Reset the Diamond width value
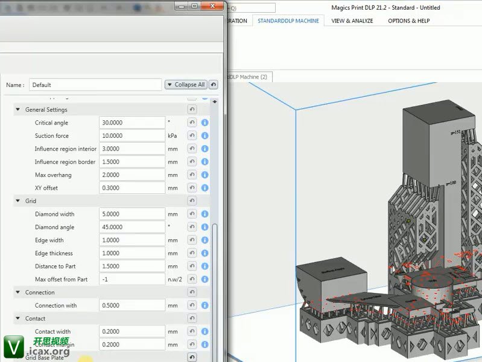482x362 pixels. point(192,214)
